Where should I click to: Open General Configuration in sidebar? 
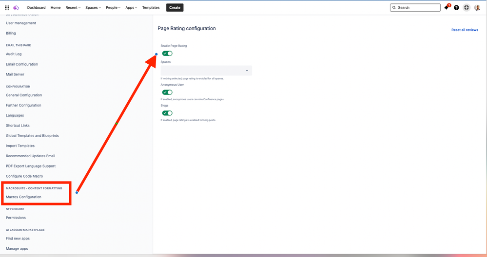(24, 95)
